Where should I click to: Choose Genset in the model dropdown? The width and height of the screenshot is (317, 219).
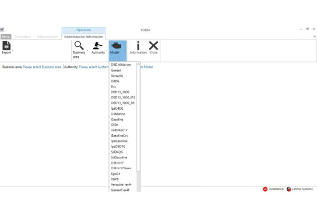(x=117, y=70)
